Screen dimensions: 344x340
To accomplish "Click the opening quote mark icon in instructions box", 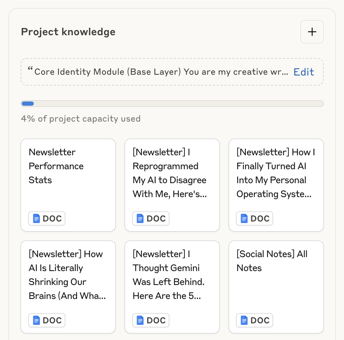I will coord(30,70).
